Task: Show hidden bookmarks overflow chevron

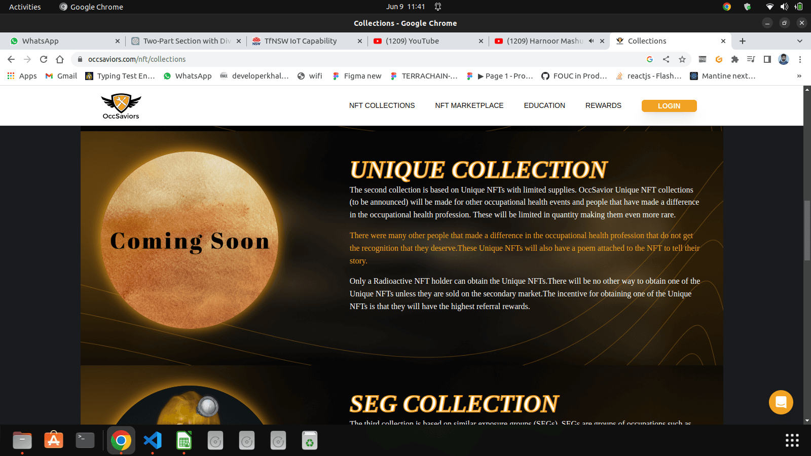Action: click(799, 76)
